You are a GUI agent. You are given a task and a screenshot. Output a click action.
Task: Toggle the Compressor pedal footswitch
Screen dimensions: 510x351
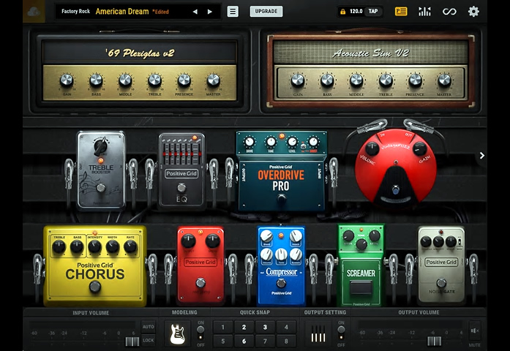pyautogui.click(x=282, y=283)
